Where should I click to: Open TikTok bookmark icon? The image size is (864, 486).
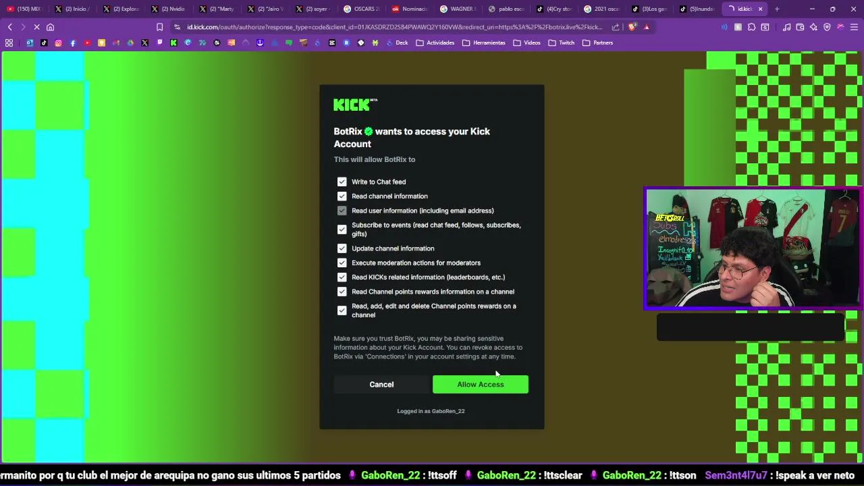[x=44, y=43]
